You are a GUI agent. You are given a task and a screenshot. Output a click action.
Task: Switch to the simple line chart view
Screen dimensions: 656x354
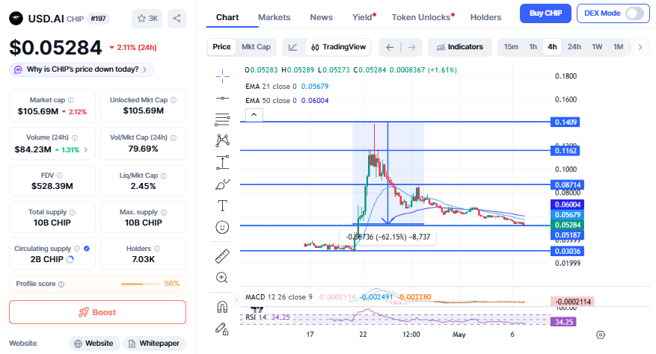293,47
